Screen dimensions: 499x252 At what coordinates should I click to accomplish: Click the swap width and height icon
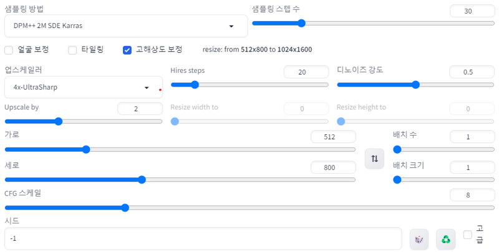(374, 159)
